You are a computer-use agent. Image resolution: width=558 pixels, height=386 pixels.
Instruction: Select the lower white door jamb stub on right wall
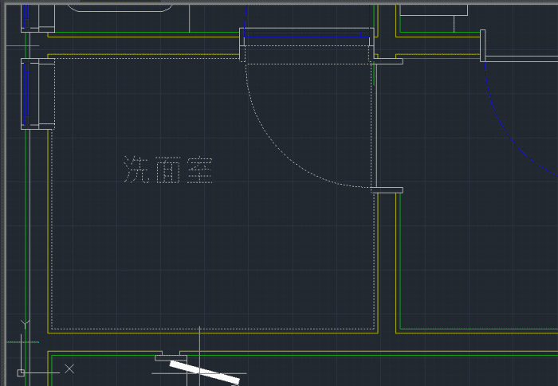coord(387,190)
